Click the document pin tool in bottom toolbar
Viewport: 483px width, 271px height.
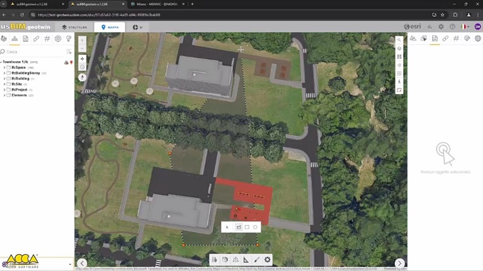click(x=214, y=260)
